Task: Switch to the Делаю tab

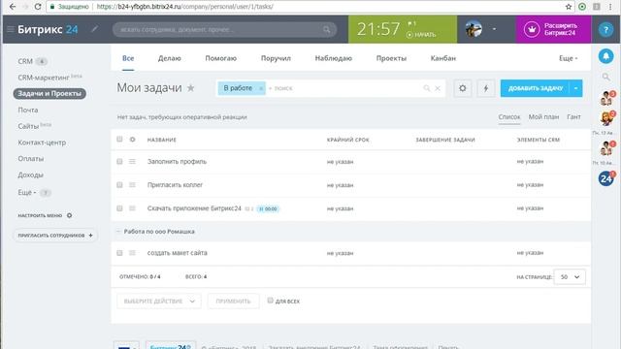Action: tap(170, 58)
